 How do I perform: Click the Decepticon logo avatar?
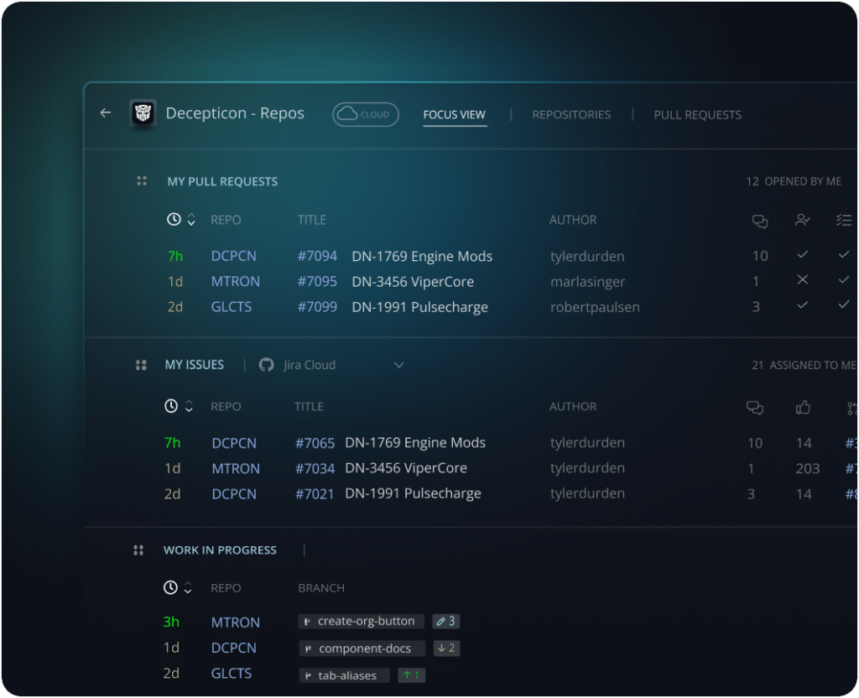143,113
